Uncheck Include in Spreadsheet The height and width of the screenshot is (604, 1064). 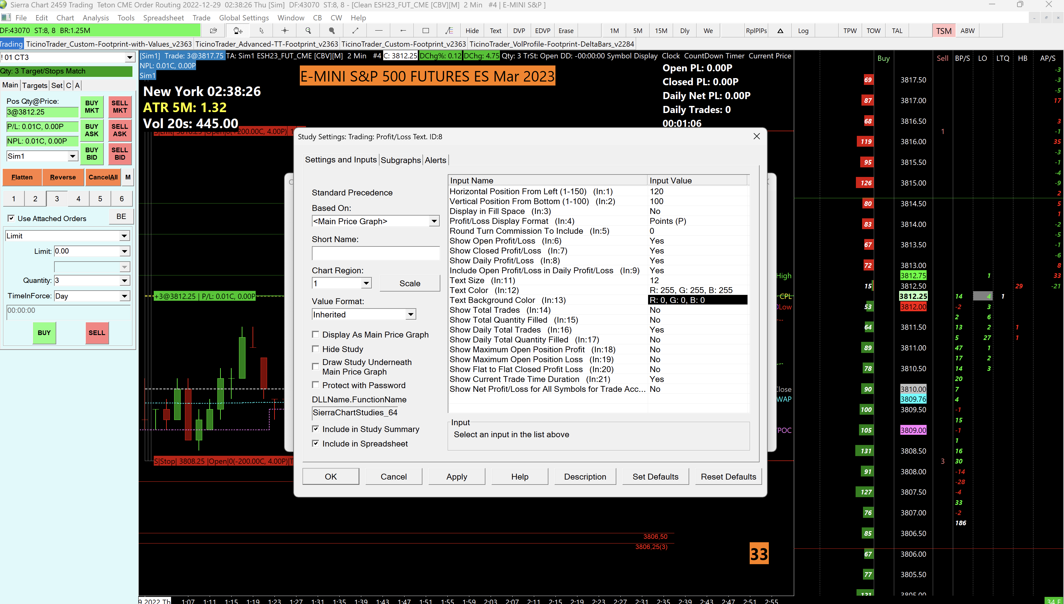coord(316,443)
